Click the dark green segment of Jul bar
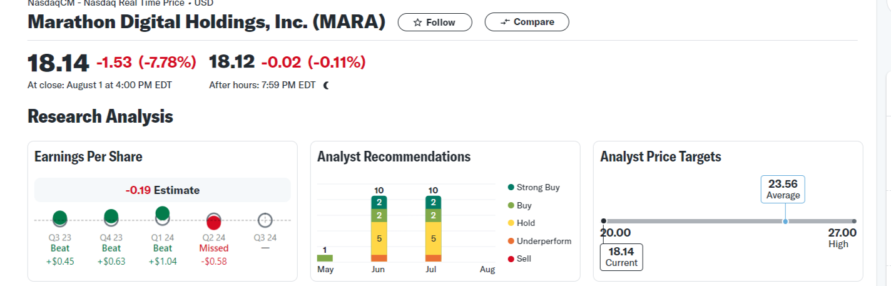This screenshot has width=891, height=286. (433, 202)
